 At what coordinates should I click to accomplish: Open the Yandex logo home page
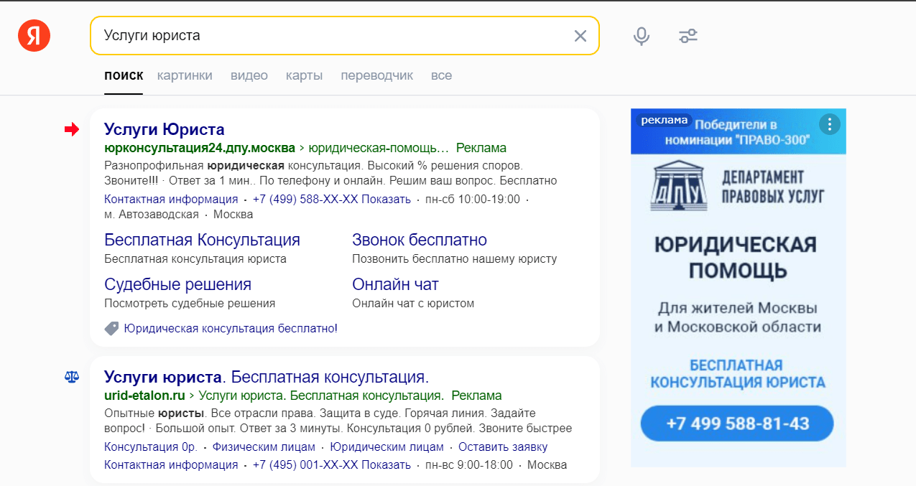tap(34, 35)
